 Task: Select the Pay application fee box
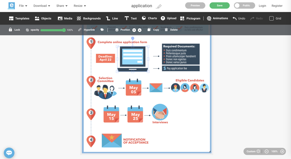[x=181, y=68]
